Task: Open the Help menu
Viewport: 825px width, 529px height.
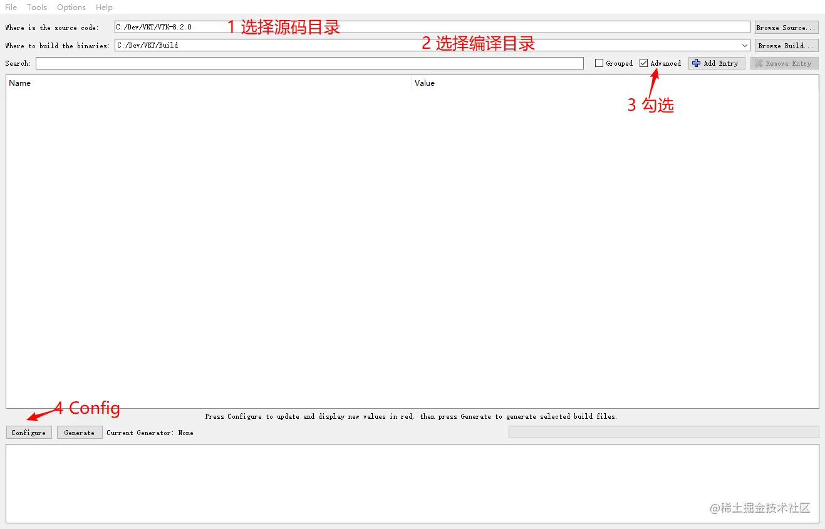Action: [x=104, y=7]
